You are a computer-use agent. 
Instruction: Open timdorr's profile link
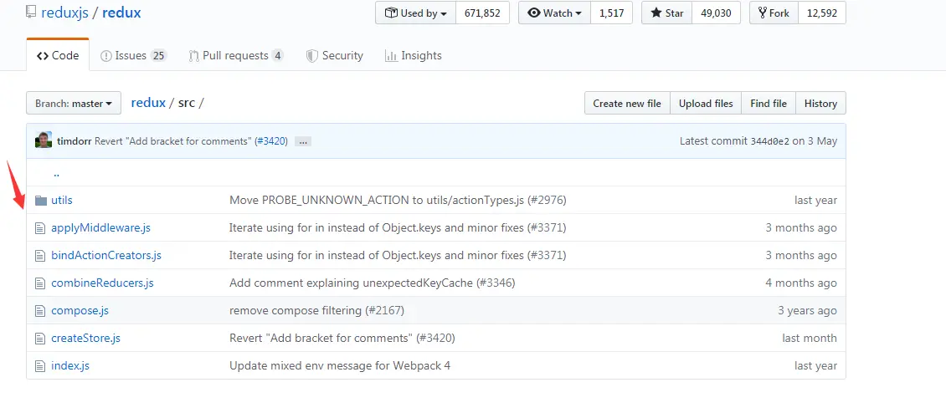click(x=74, y=141)
